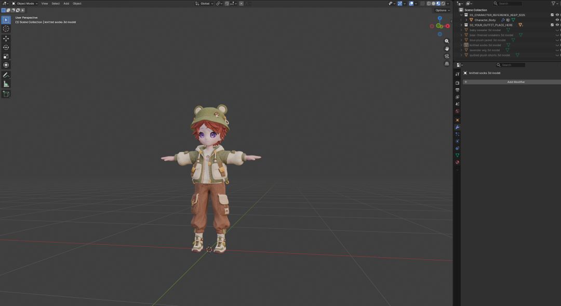Show the baby sweater 3d model object
The height and width of the screenshot is (306, 561).
tap(557, 30)
